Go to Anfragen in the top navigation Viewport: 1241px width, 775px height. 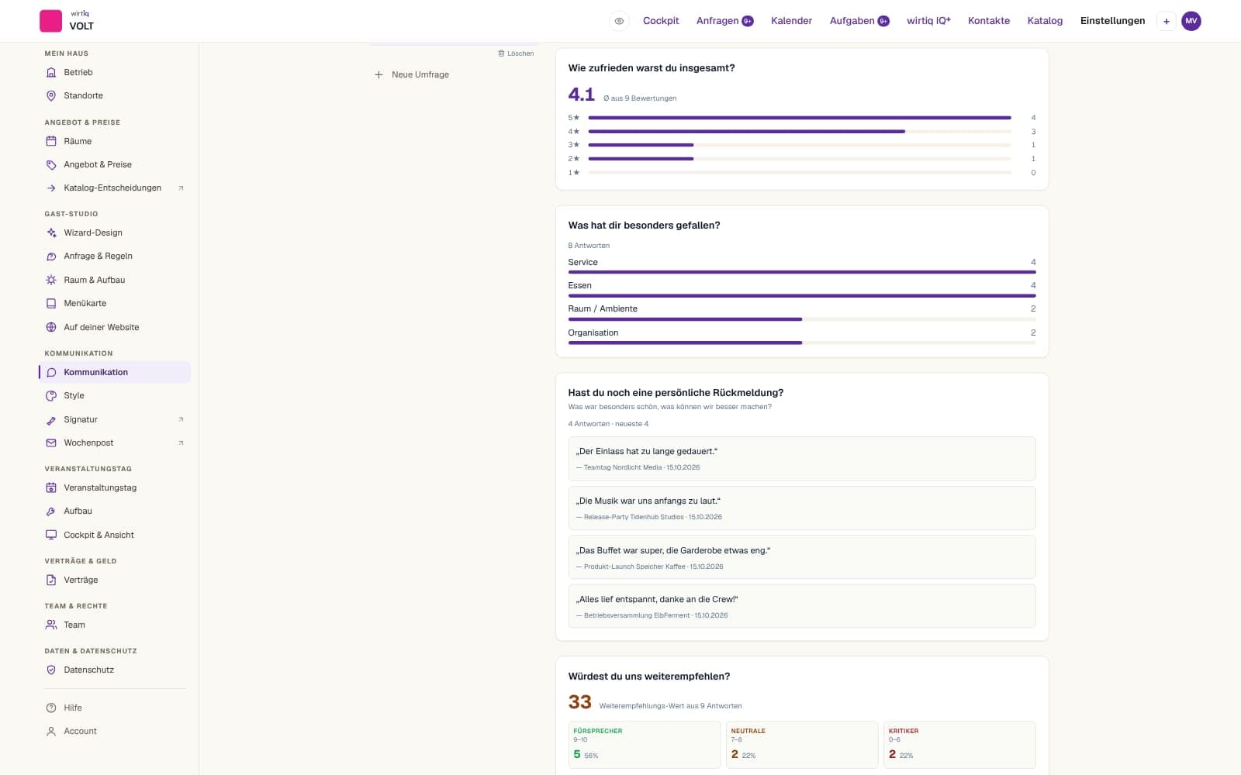click(724, 21)
